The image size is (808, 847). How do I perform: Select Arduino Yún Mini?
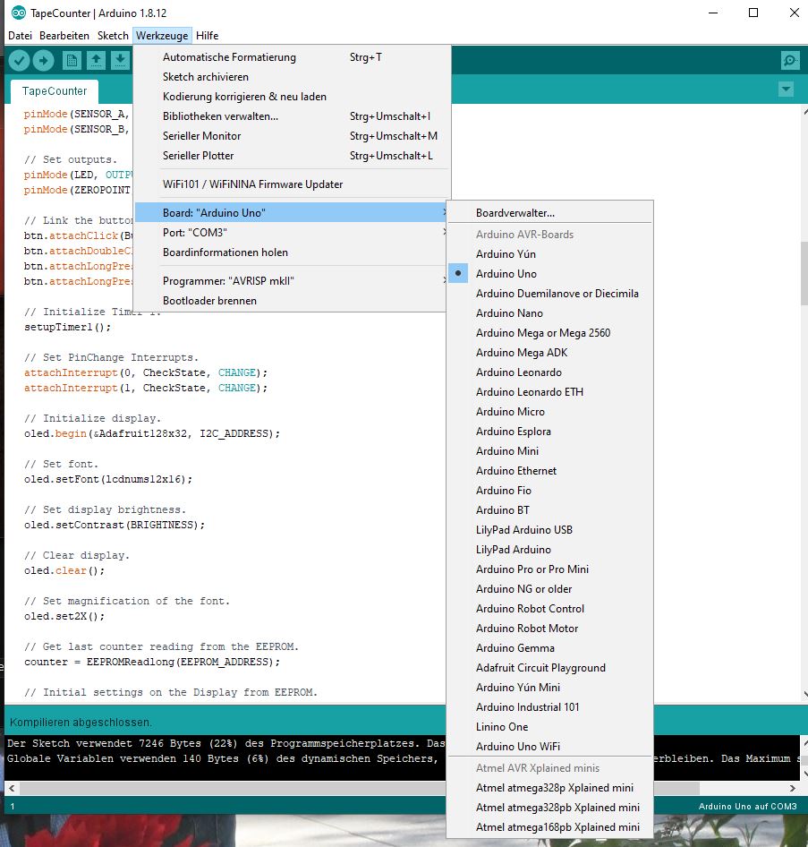click(x=550, y=688)
